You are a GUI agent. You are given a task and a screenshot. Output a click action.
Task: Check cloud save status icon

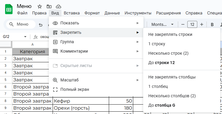click(59, 6)
